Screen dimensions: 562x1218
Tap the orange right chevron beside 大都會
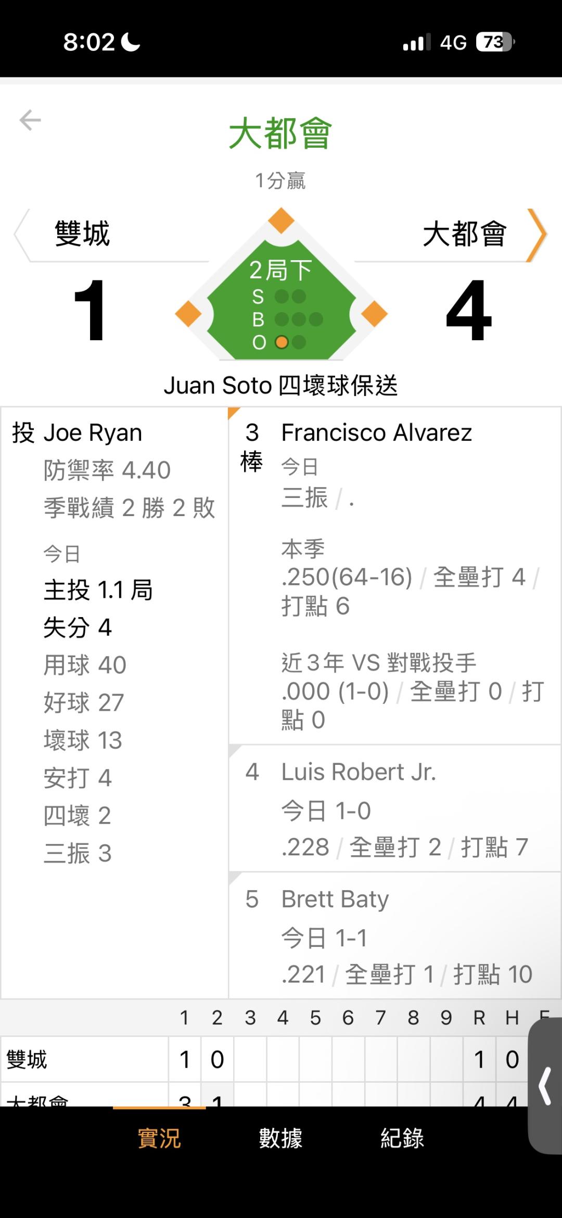click(537, 235)
